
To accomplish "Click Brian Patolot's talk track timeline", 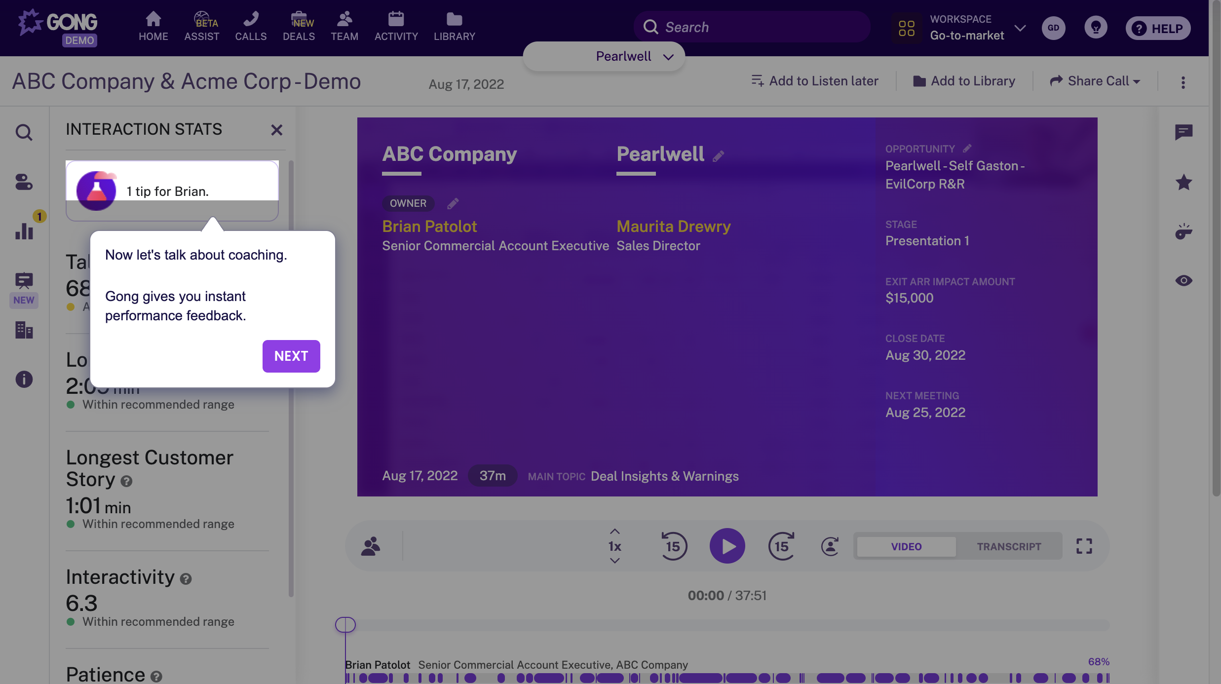I will 727,678.
